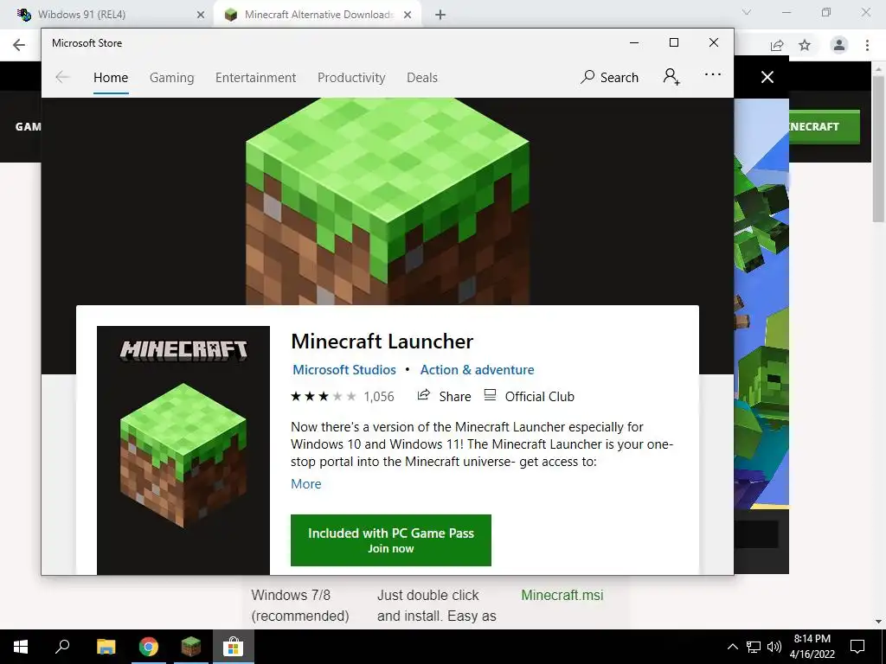This screenshot has height=664, width=886.
Task: Open the Chrome three-dot menu
Action: (867, 45)
